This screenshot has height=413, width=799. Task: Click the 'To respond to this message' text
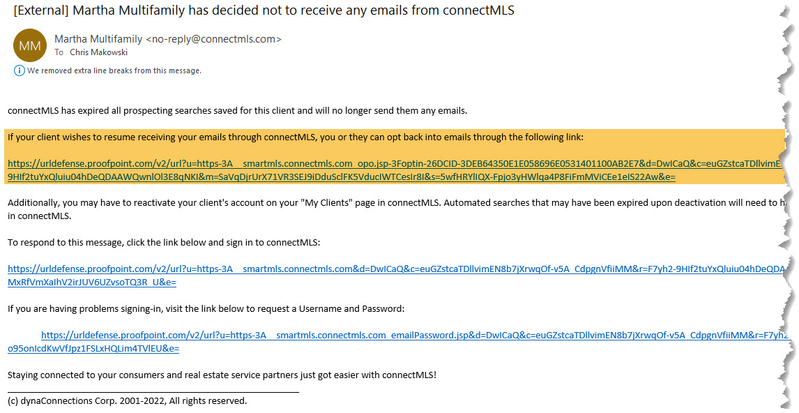point(164,242)
